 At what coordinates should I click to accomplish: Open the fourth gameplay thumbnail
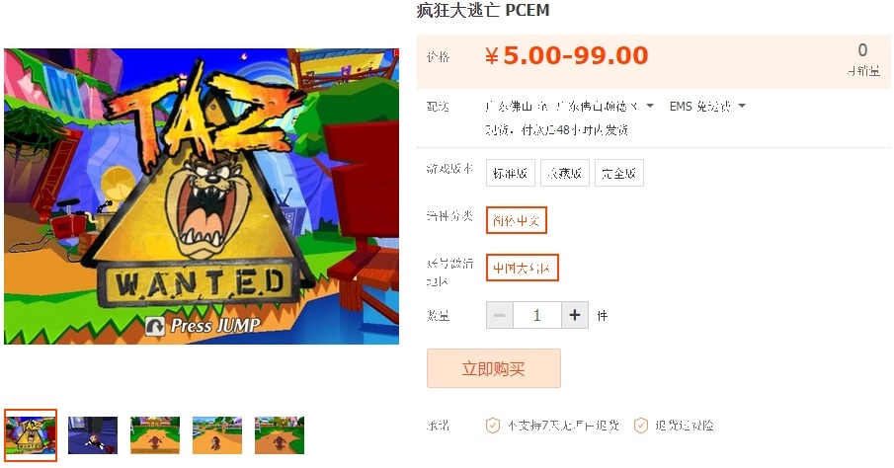[217, 435]
